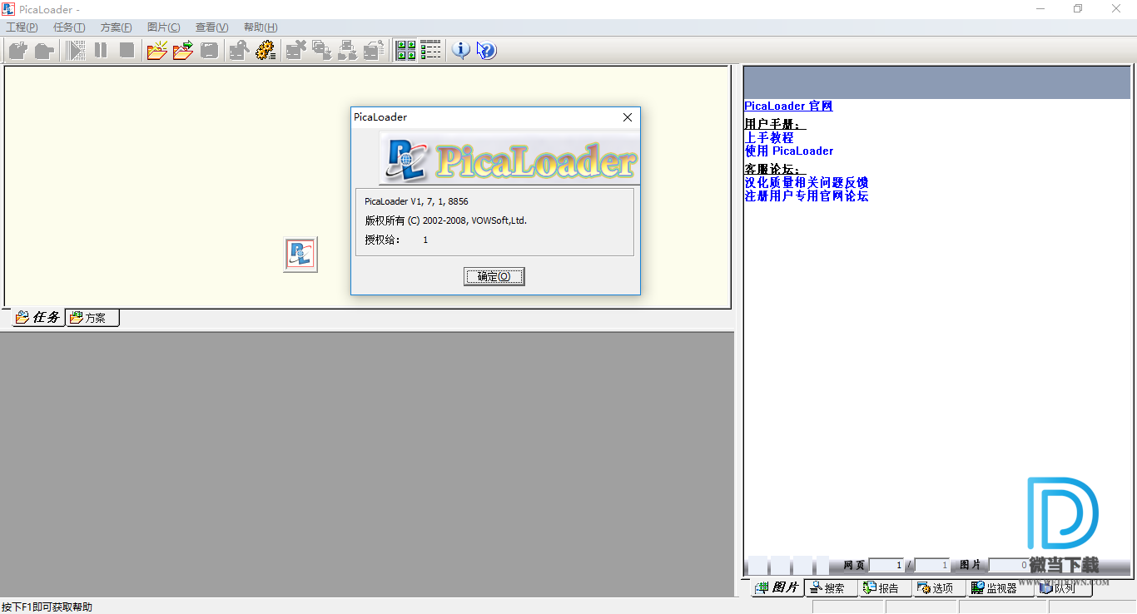Viewport: 1137px width, 614px height.
Task: Click the 用户手册 heading
Action: pos(775,124)
